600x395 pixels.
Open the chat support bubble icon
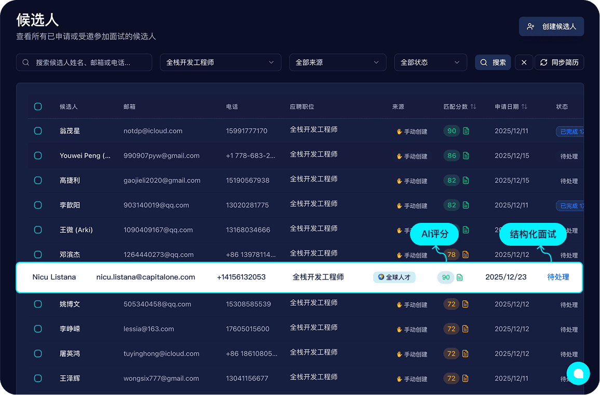(578, 373)
